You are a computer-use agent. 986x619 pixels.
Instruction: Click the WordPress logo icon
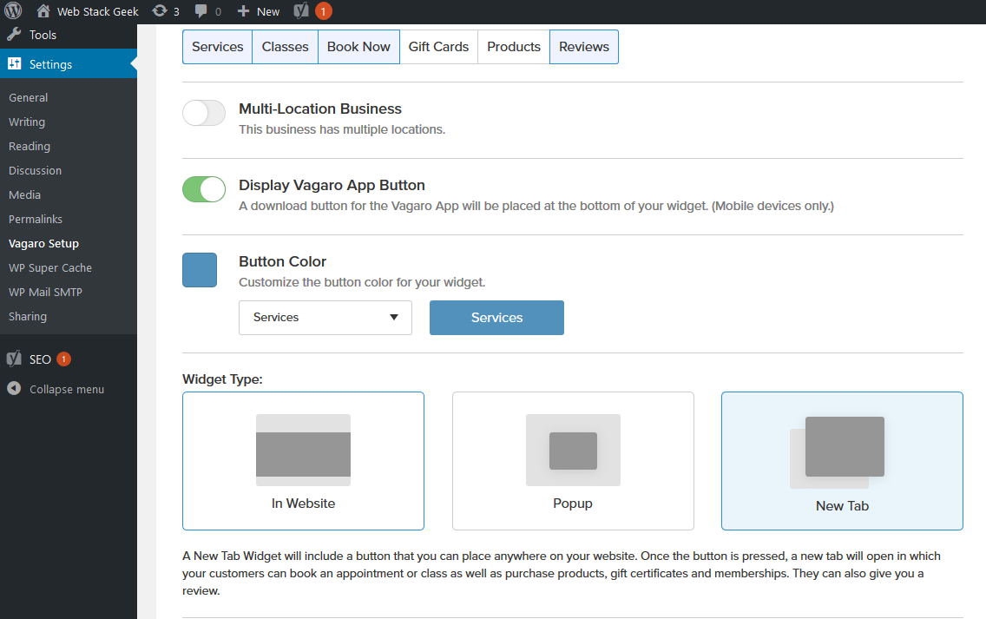[x=14, y=11]
